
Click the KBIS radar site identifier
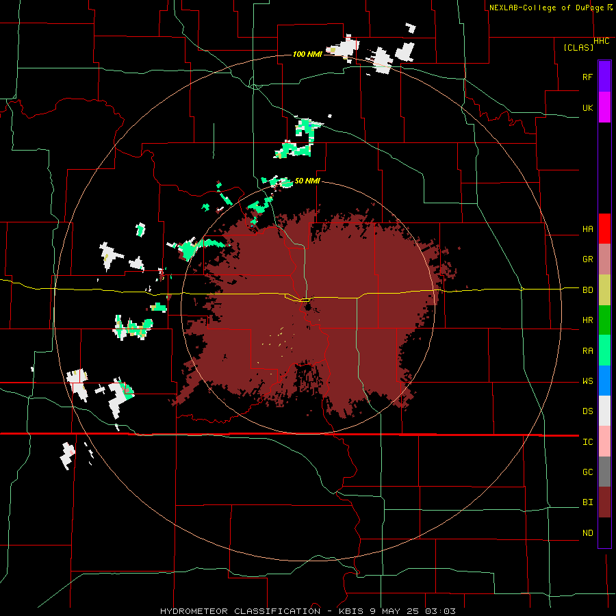[x=351, y=611]
